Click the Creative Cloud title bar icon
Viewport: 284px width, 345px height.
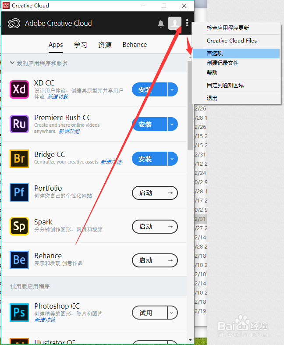pyautogui.click(x=6, y=6)
